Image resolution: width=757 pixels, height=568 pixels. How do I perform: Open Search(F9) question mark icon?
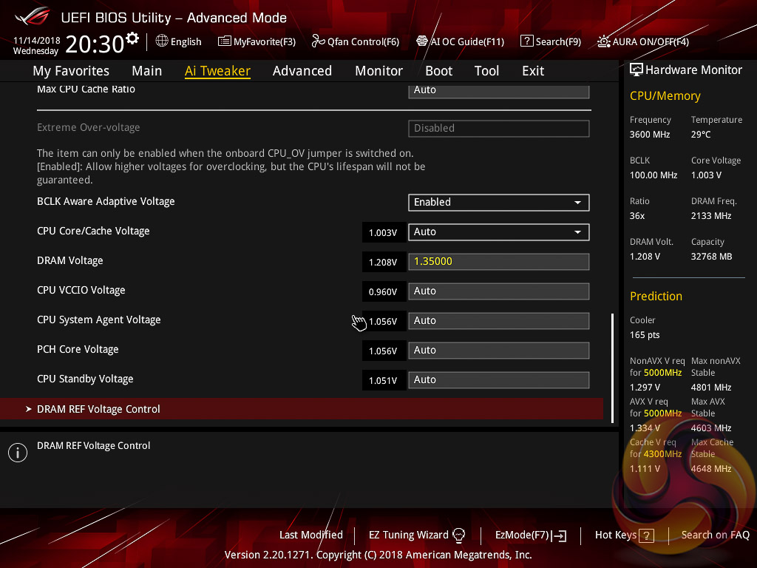526,41
